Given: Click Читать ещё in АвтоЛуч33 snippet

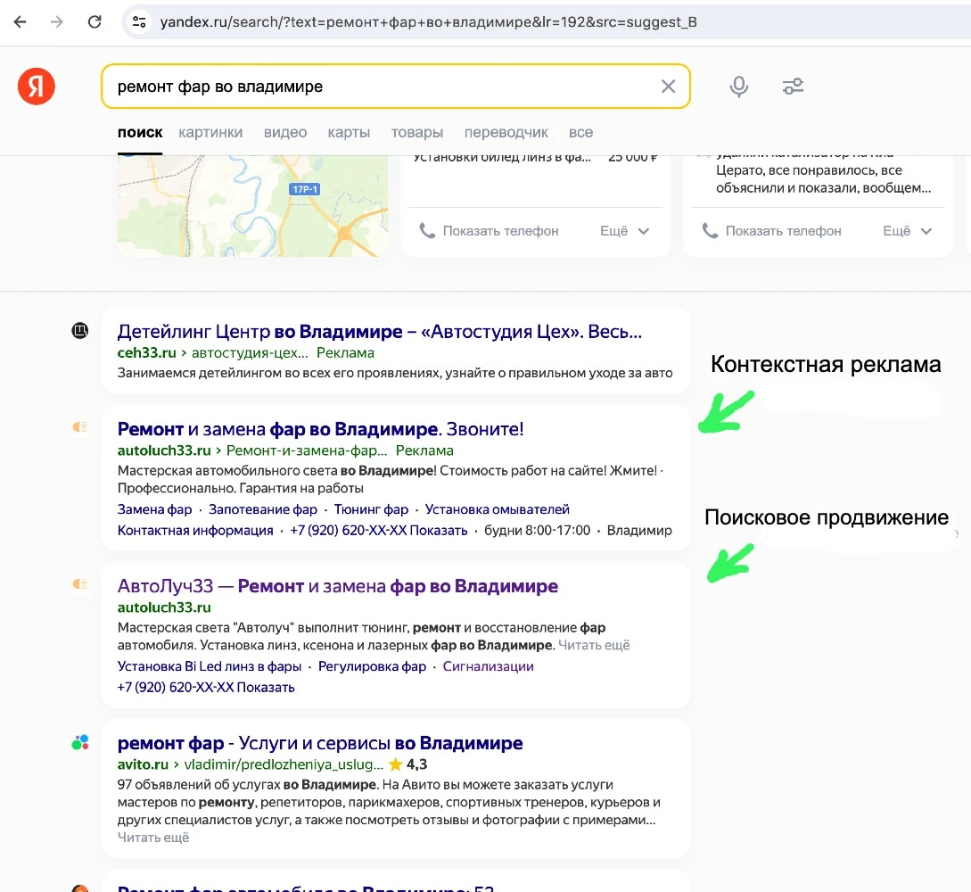Looking at the screenshot, I should point(594,645).
